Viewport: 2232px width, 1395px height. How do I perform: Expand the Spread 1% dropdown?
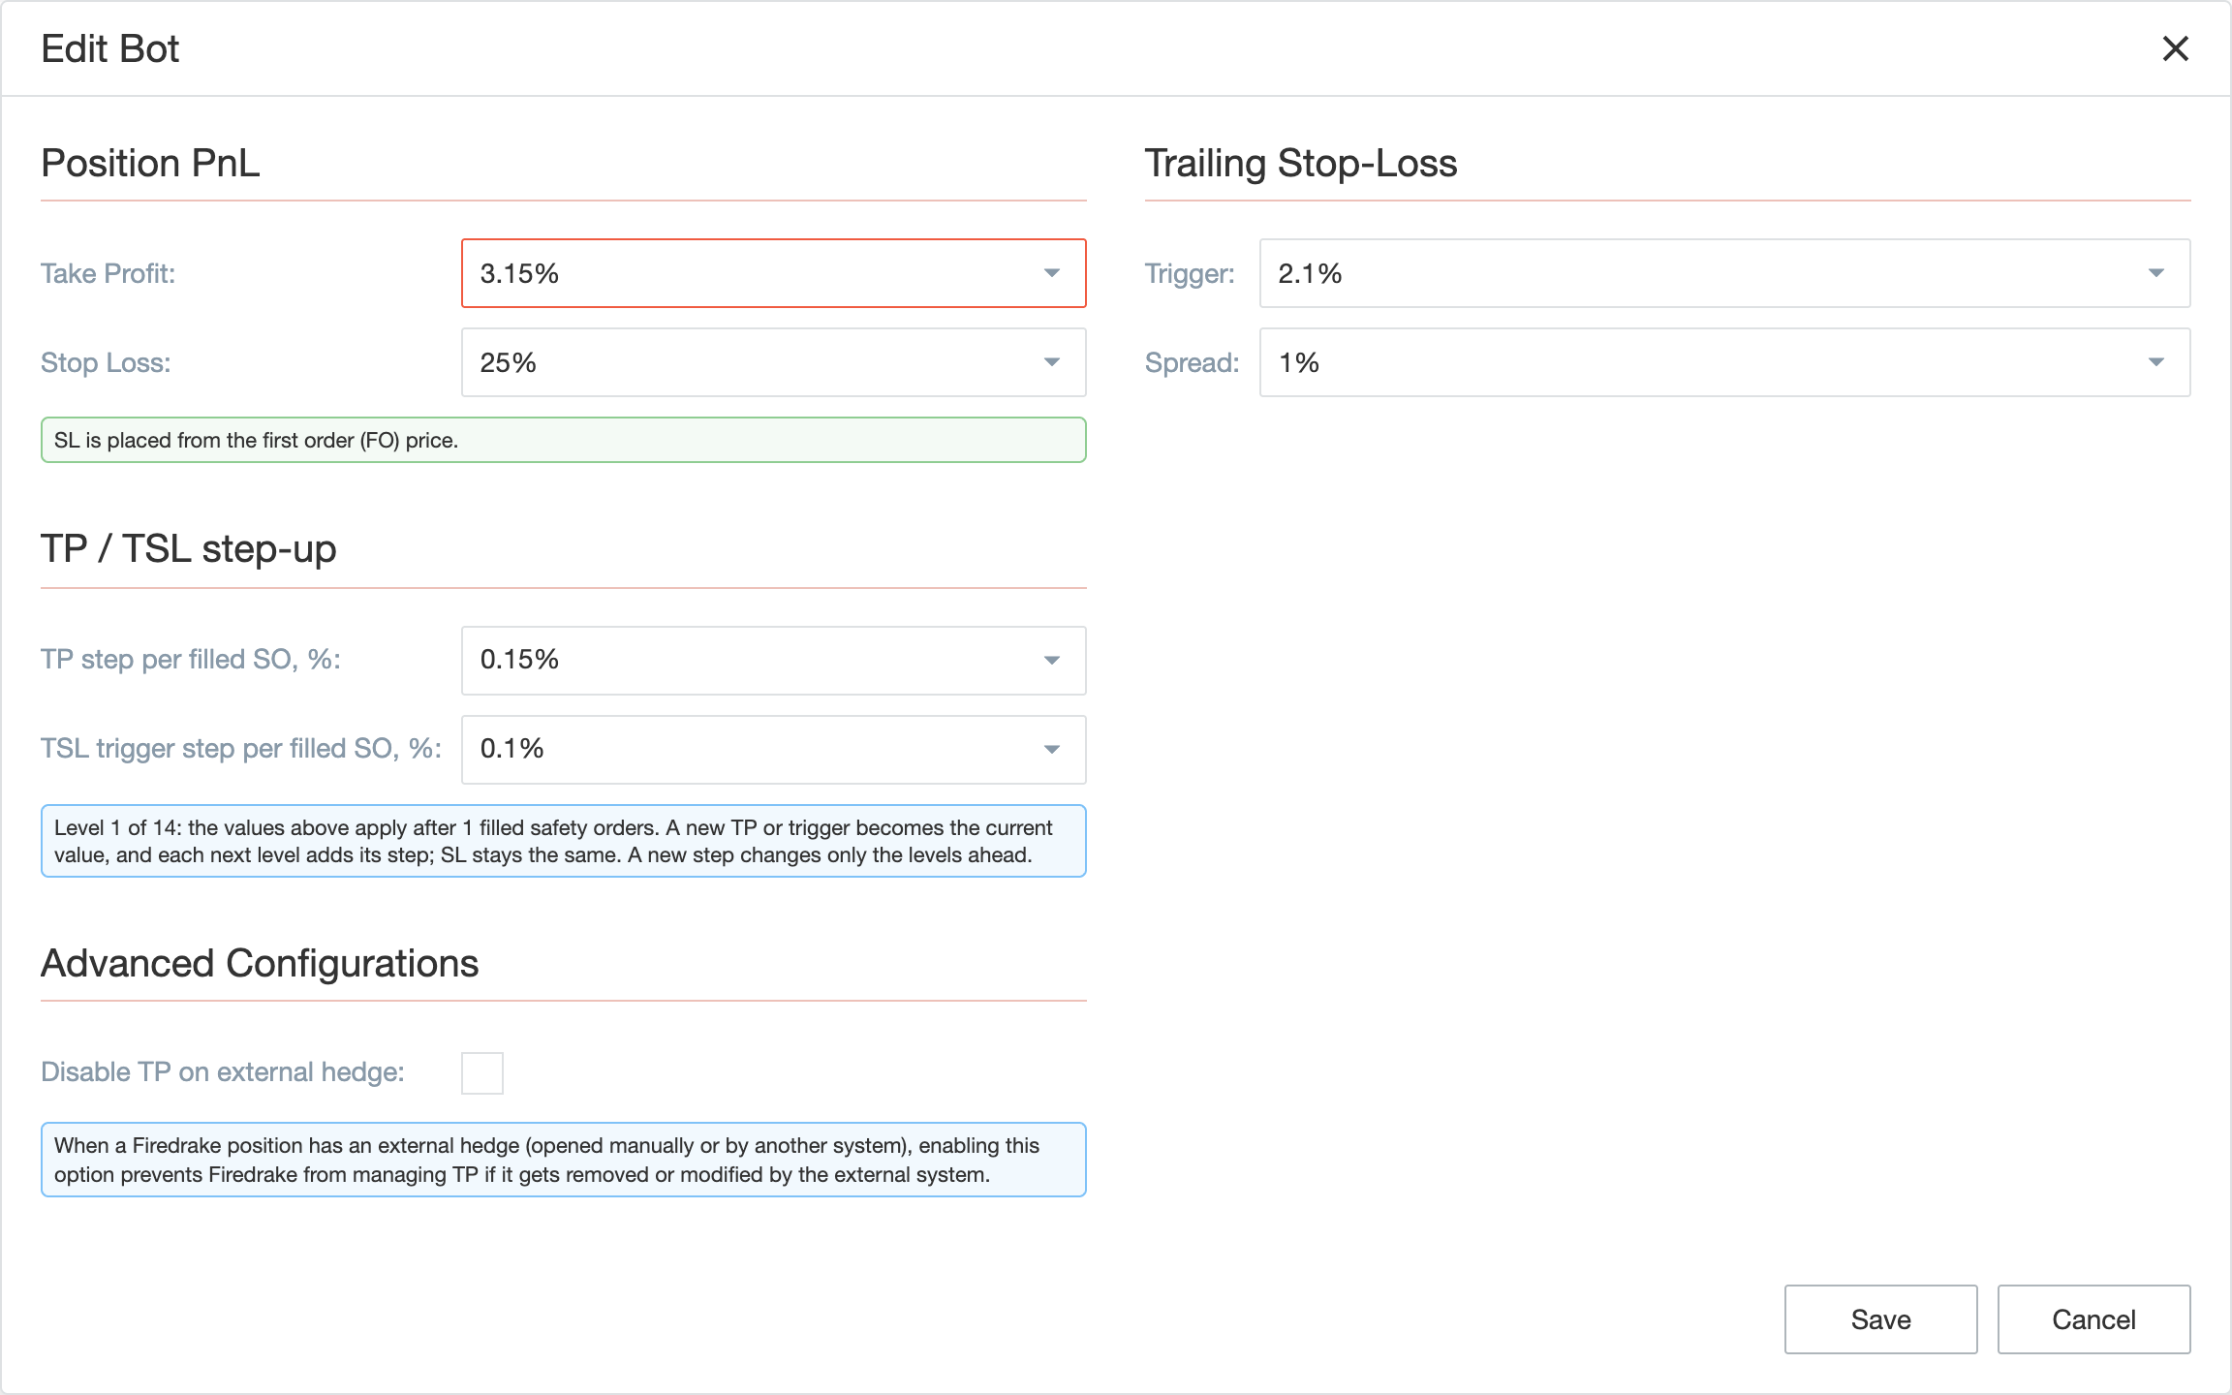point(1724,362)
